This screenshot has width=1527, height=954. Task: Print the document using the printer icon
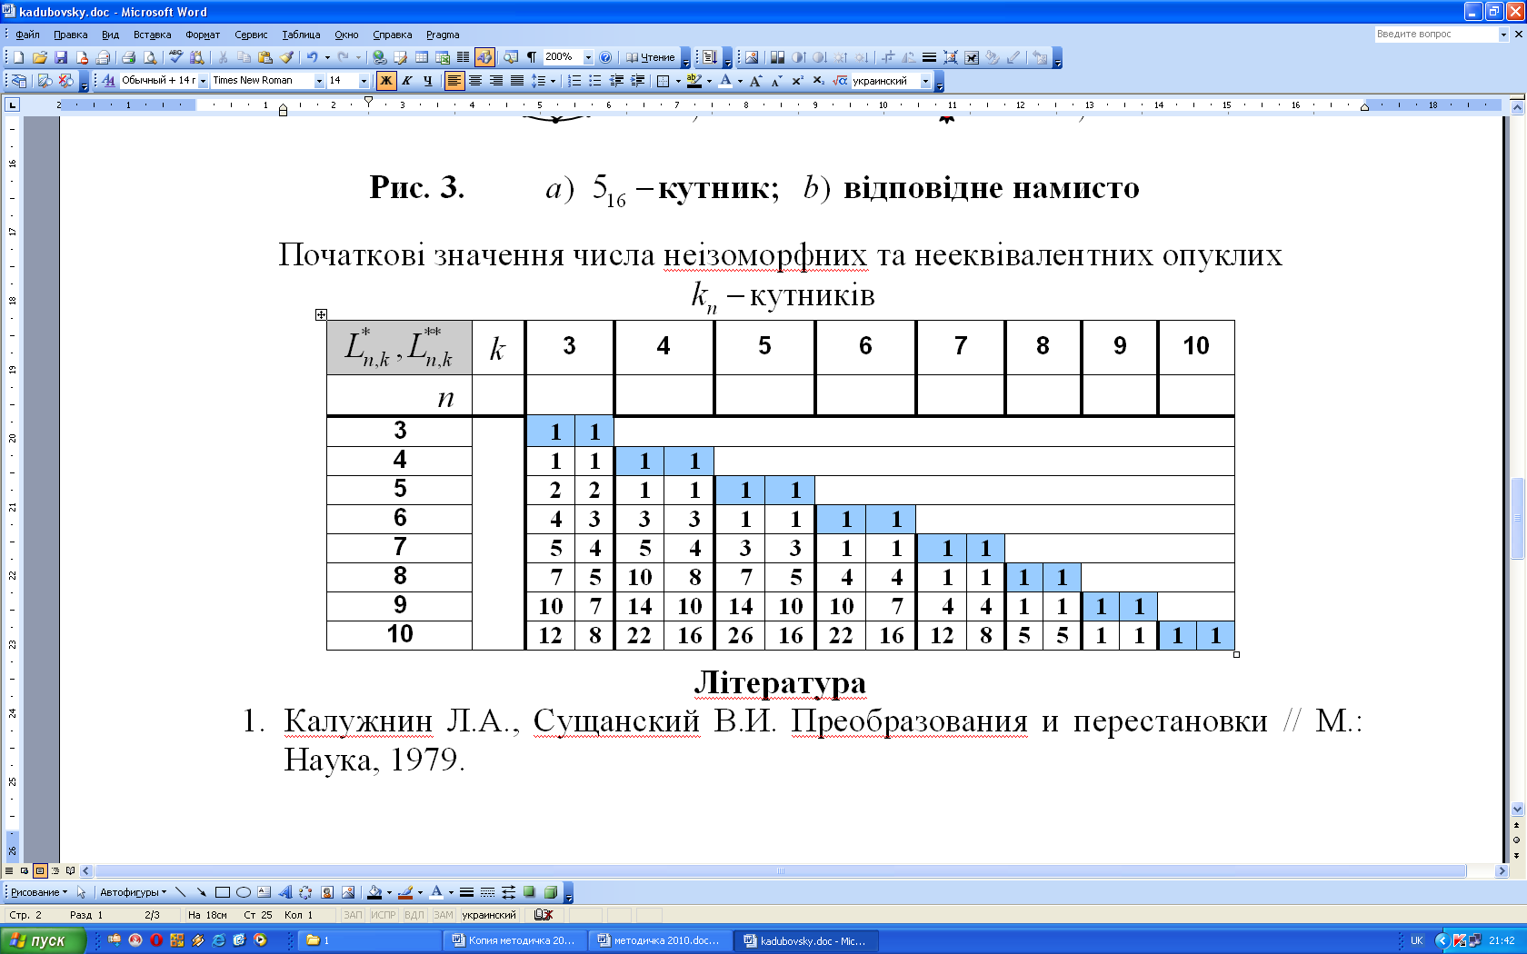[x=129, y=57]
